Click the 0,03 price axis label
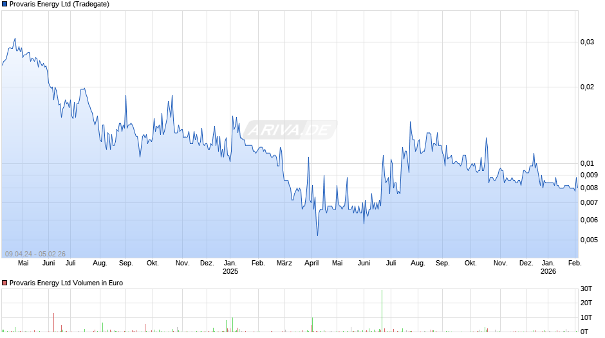Viewport: 605px width, 338px height. point(587,42)
